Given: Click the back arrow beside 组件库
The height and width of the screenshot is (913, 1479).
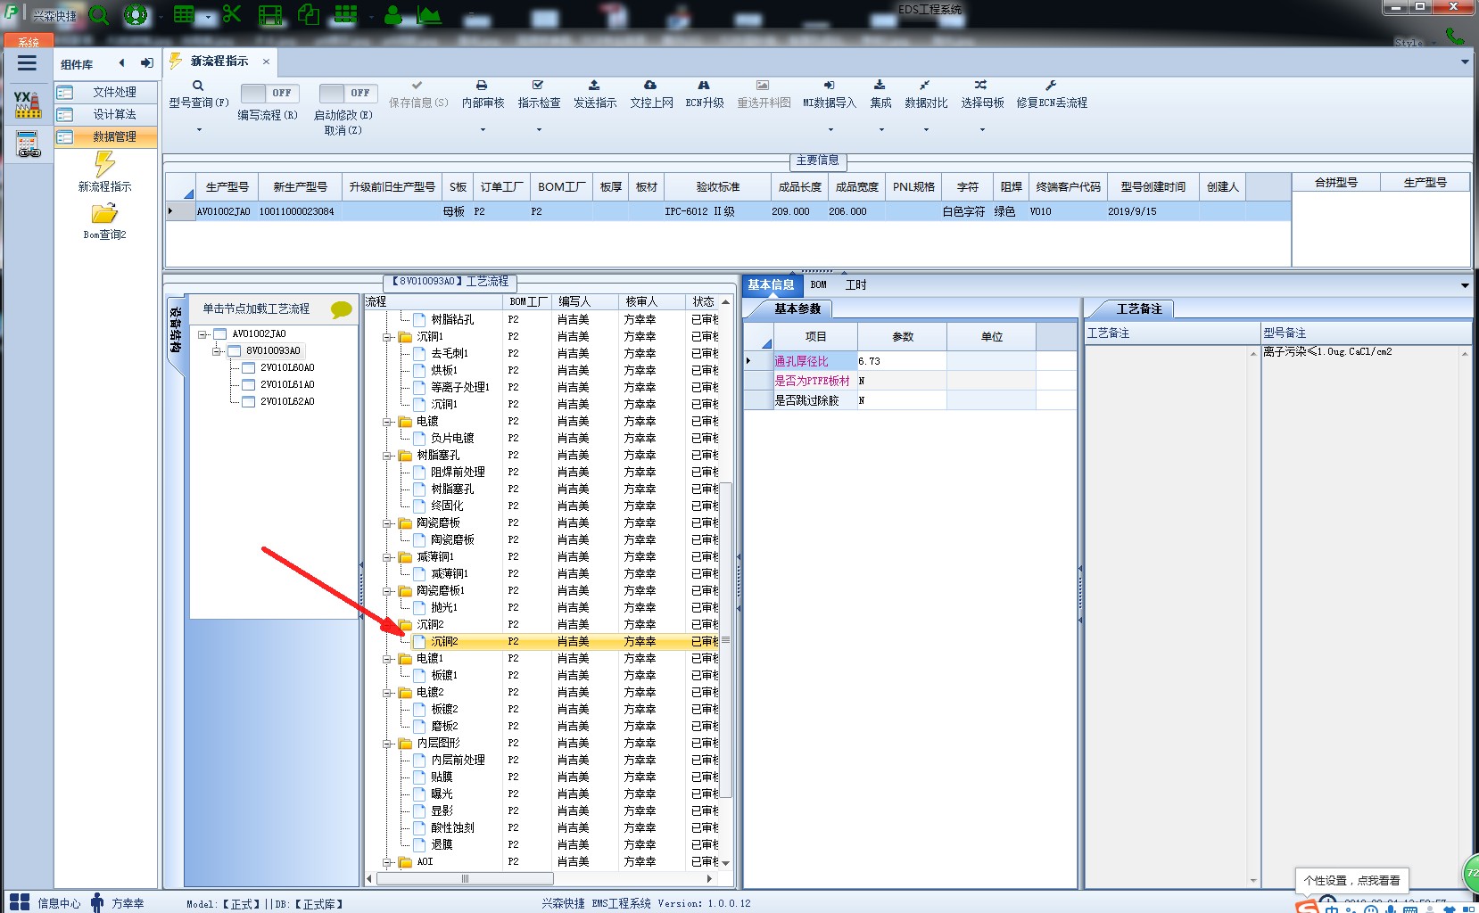Looking at the screenshot, I should coord(122,63).
